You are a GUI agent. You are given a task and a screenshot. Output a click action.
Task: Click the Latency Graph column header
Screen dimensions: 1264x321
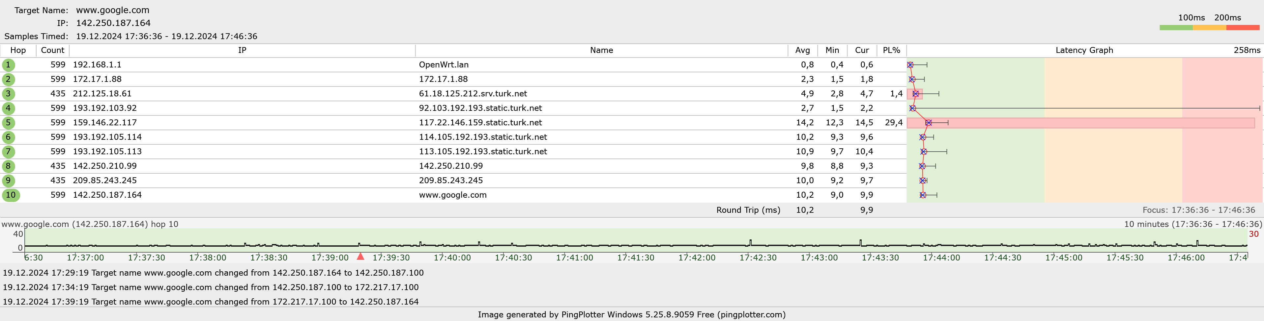coord(1084,50)
